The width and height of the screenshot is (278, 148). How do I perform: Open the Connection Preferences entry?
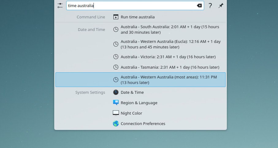click(x=143, y=124)
